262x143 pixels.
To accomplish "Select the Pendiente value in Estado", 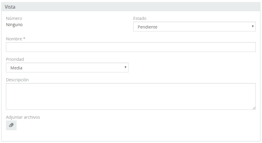I will 147,27.
